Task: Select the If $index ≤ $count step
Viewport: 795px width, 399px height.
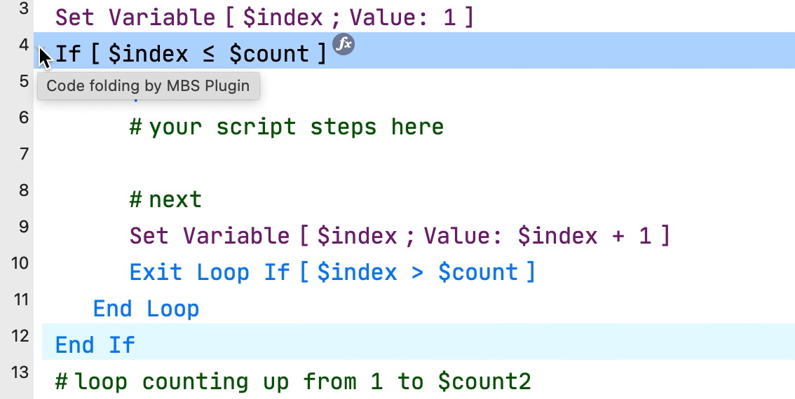Action: pyautogui.click(x=191, y=53)
